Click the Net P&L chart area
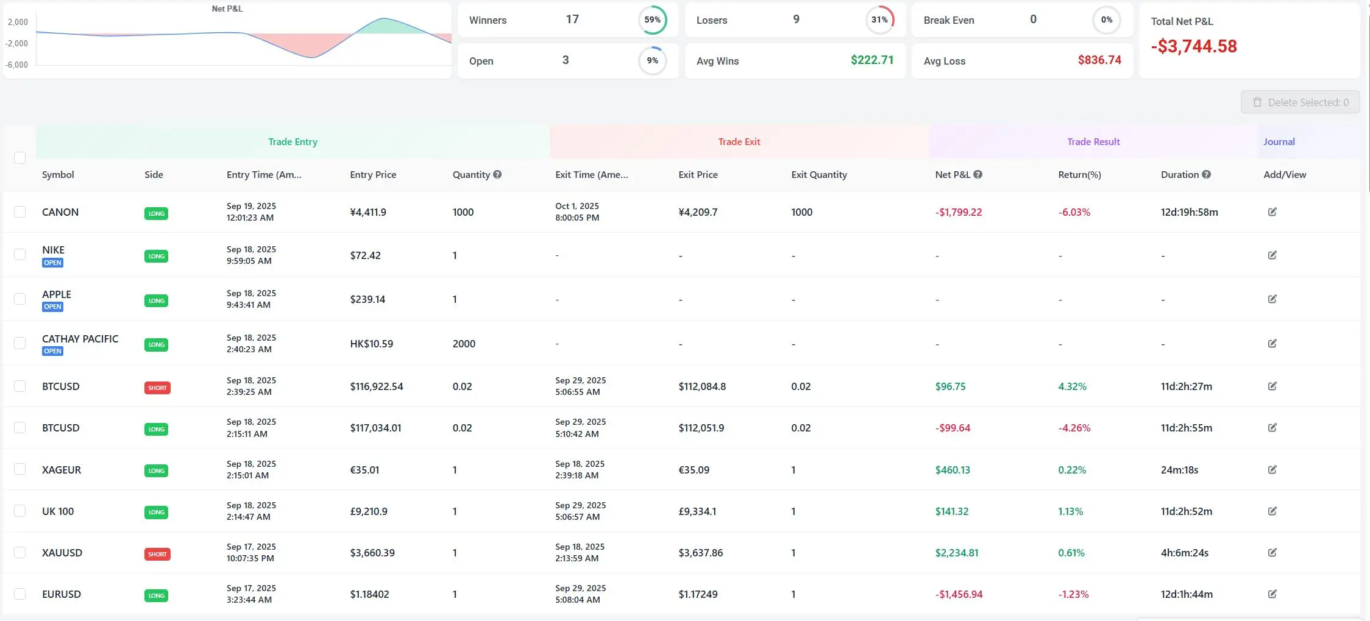Viewport: 1370px width, 621px height. tap(244, 43)
